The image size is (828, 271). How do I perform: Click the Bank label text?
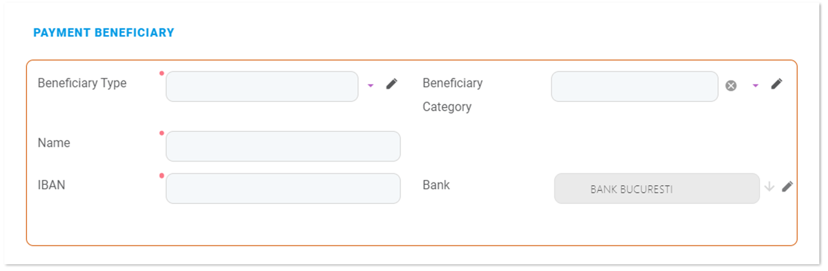pos(436,184)
